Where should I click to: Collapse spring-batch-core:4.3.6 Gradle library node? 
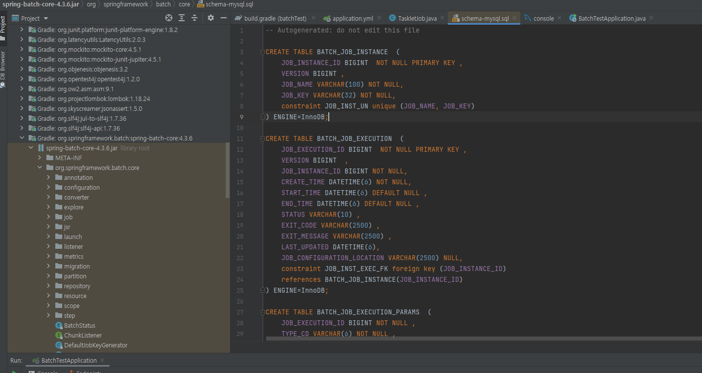[x=21, y=138]
